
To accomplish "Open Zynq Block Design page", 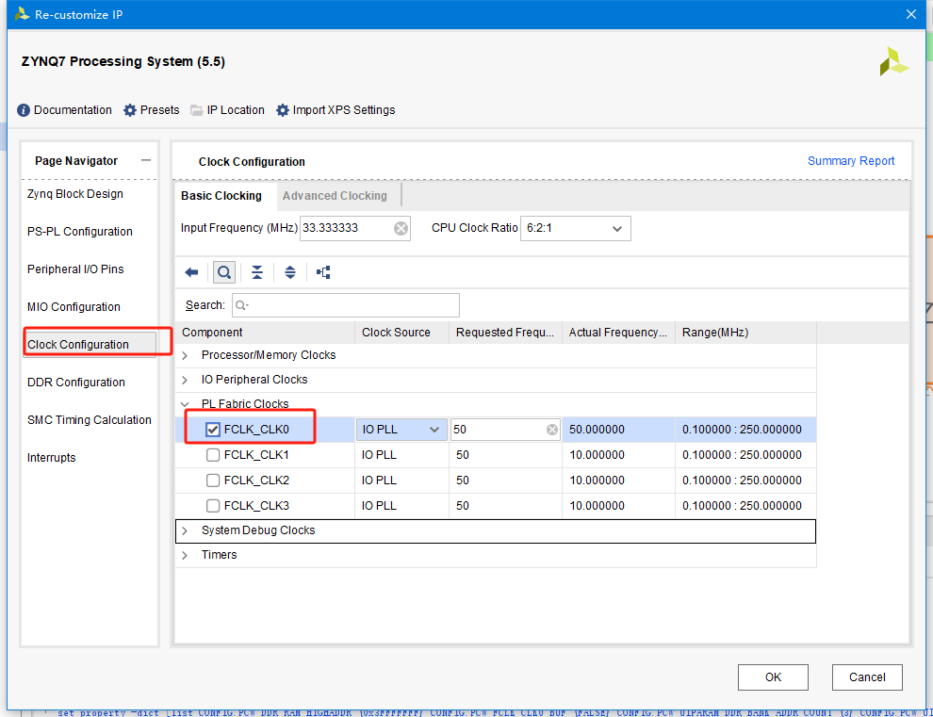I will click(75, 194).
